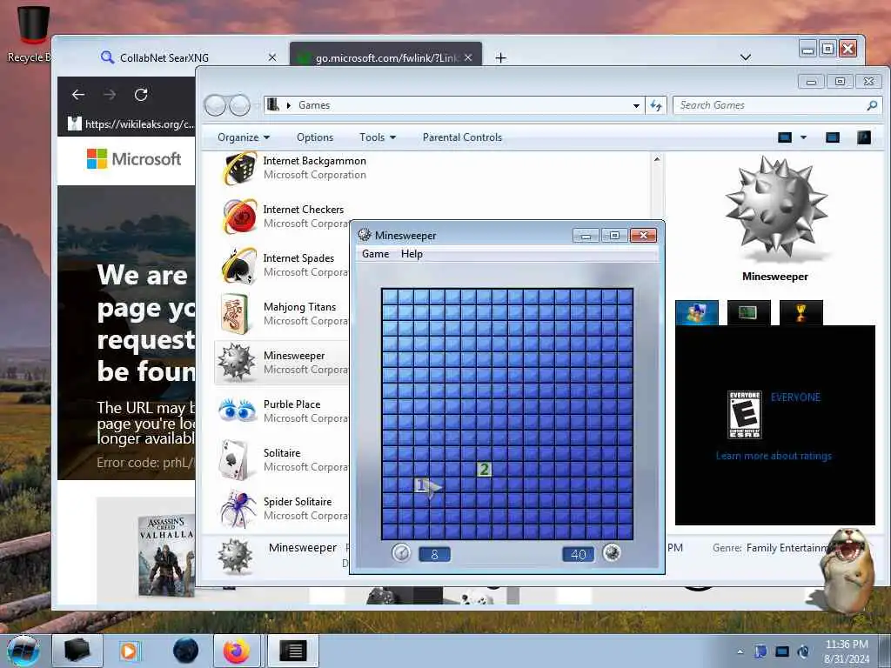Viewport: 891px width, 668px height.
Task: Click the network icon in system tray
Action: [782, 651]
